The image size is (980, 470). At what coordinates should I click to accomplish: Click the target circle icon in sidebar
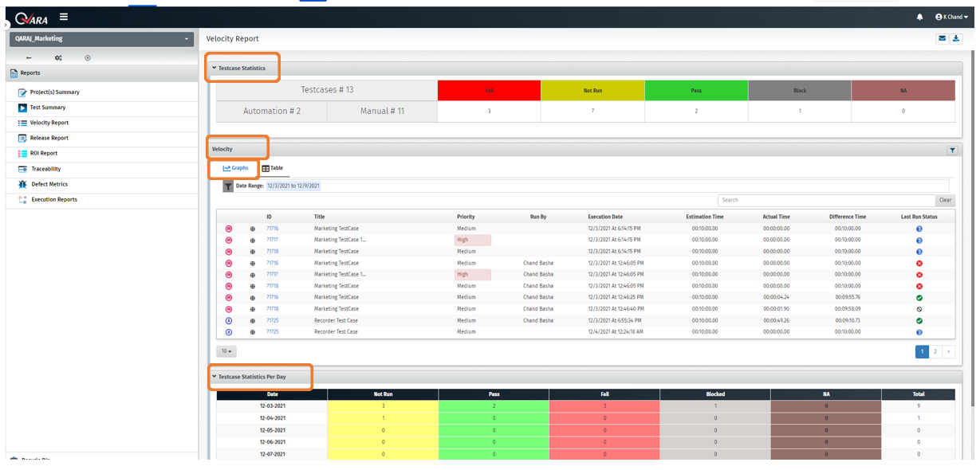(88, 57)
